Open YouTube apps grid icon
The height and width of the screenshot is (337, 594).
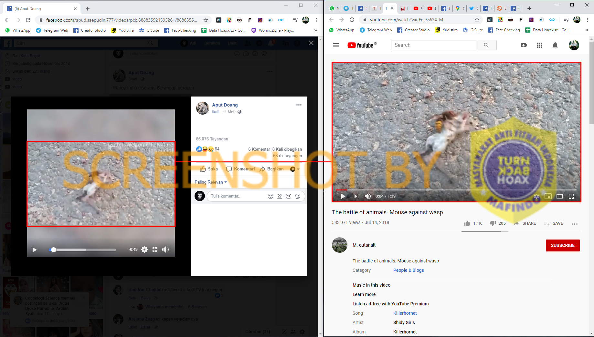pyautogui.click(x=540, y=45)
